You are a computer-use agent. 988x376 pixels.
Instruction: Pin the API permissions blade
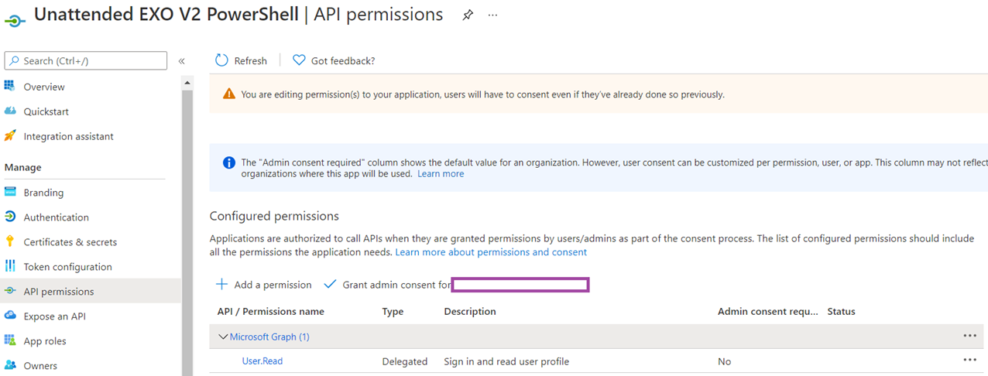tap(468, 15)
